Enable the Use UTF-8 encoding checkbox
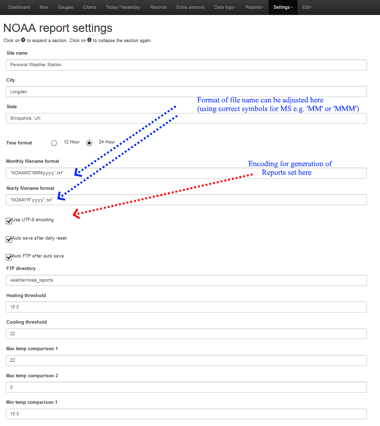Image resolution: width=380 pixels, height=426 pixels. click(x=9, y=221)
